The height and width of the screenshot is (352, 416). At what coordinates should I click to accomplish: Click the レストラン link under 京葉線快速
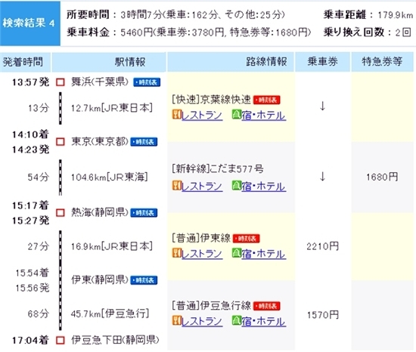[202, 116]
